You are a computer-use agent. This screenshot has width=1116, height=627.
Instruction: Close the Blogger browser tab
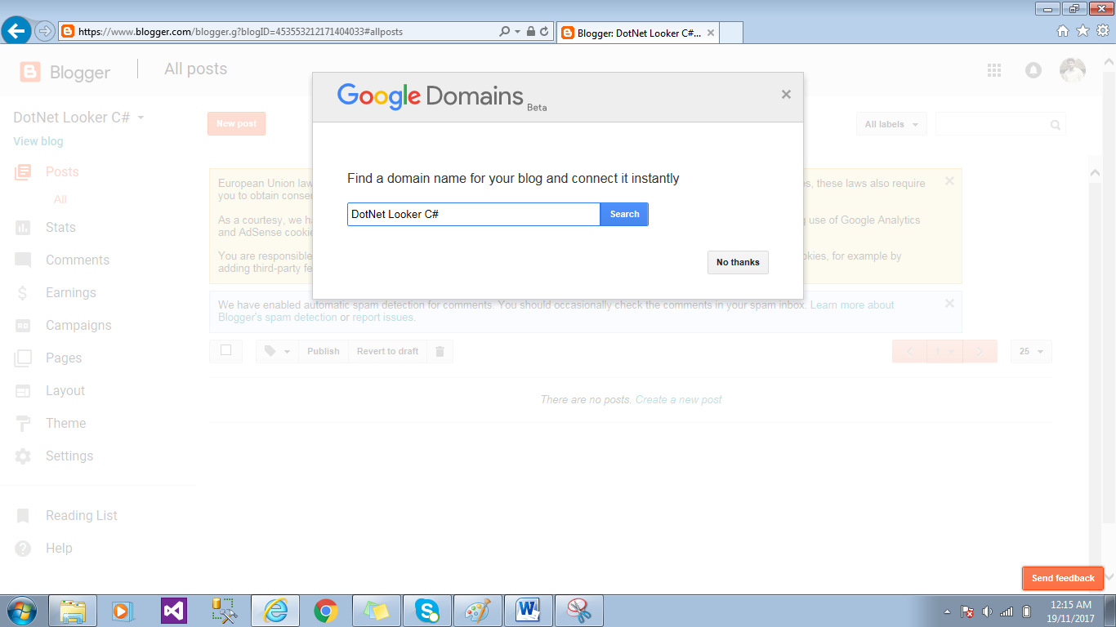tap(711, 33)
